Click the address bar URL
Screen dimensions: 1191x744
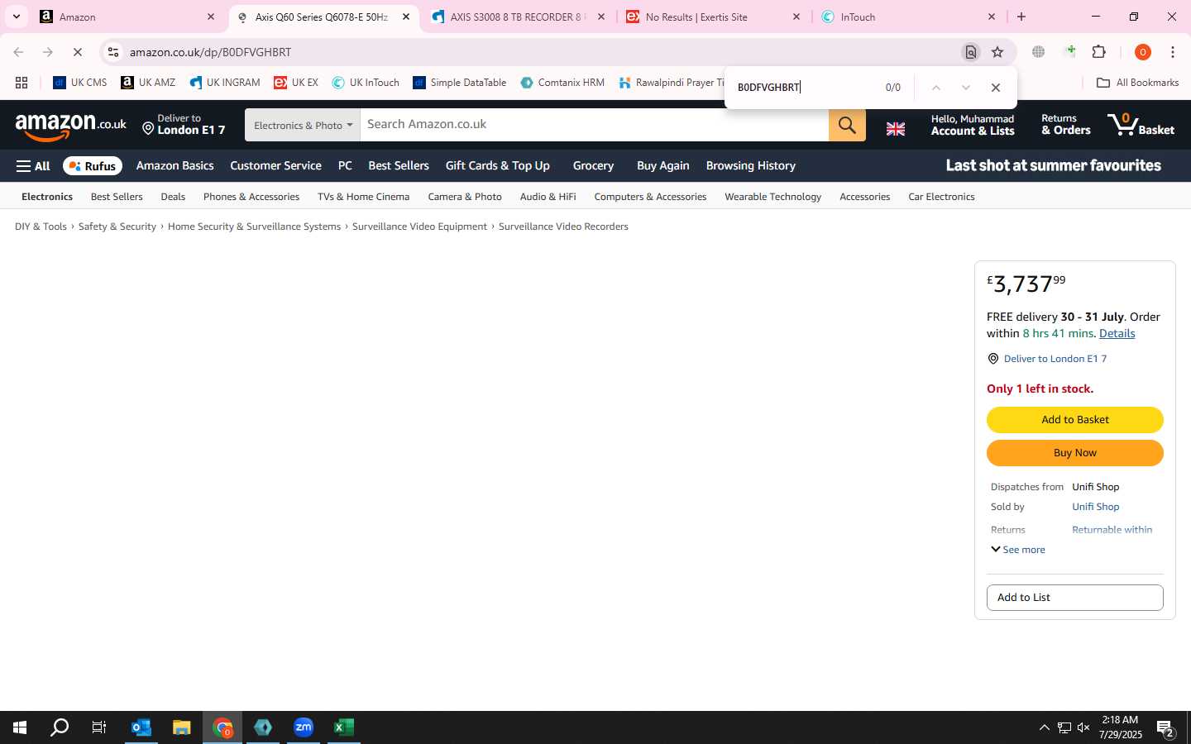pos(210,52)
